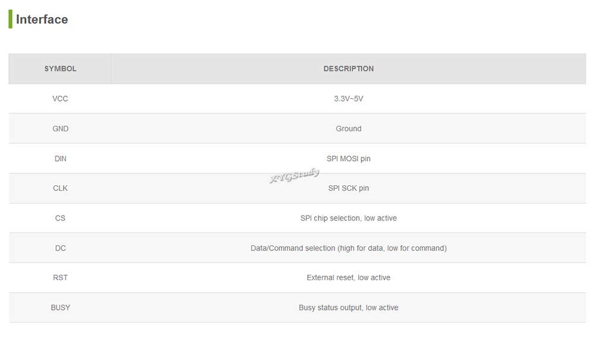
Task: Click the CLK symbol cell
Action: point(60,188)
